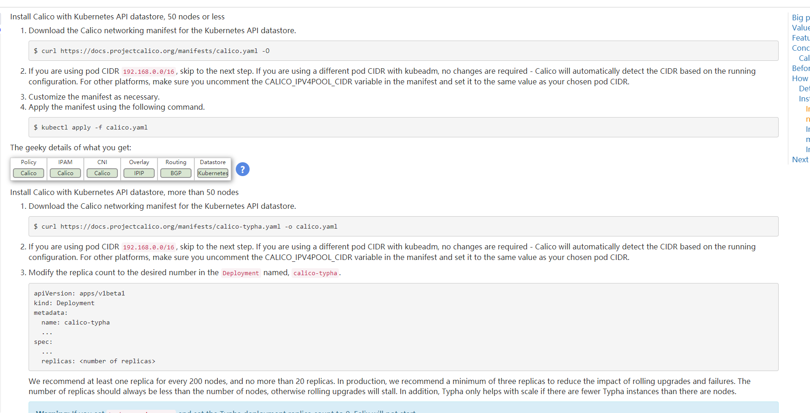Image resolution: width=810 pixels, height=413 pixels.
Task: Click the BGP routing badge
Action: click(x=176, y=173)
